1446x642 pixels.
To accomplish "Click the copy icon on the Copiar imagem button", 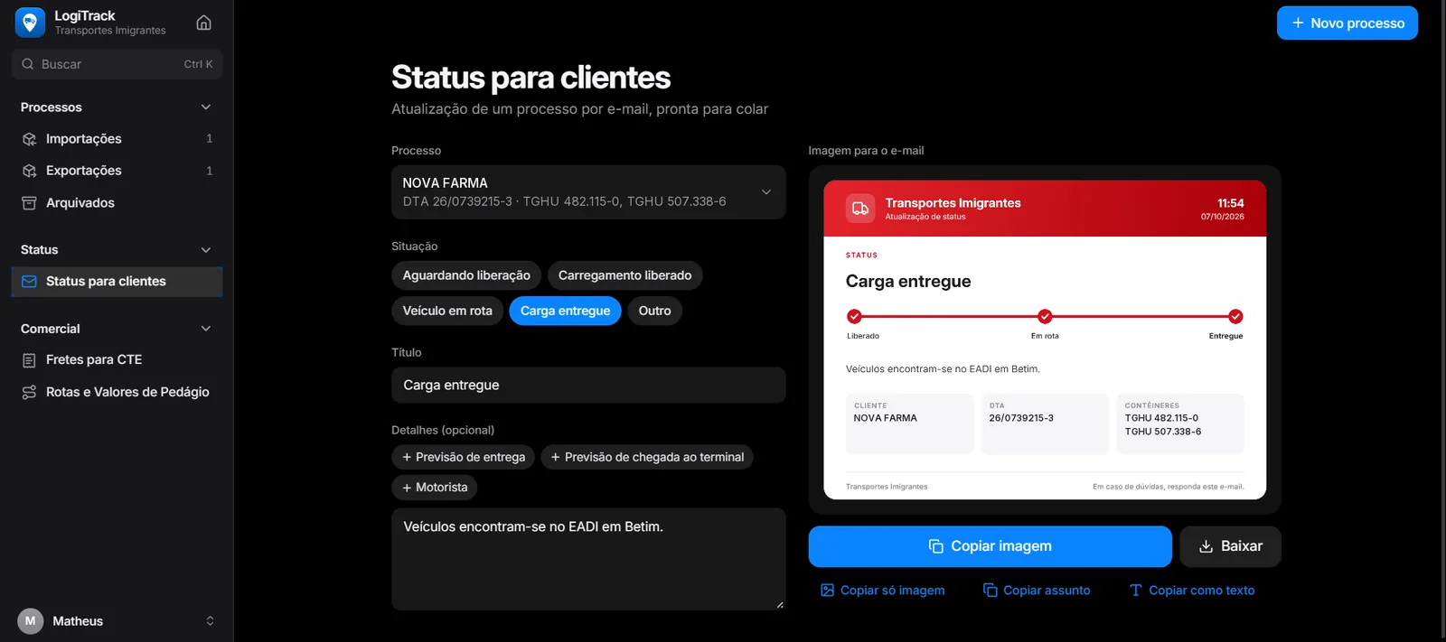I will (x=936, y=546).
